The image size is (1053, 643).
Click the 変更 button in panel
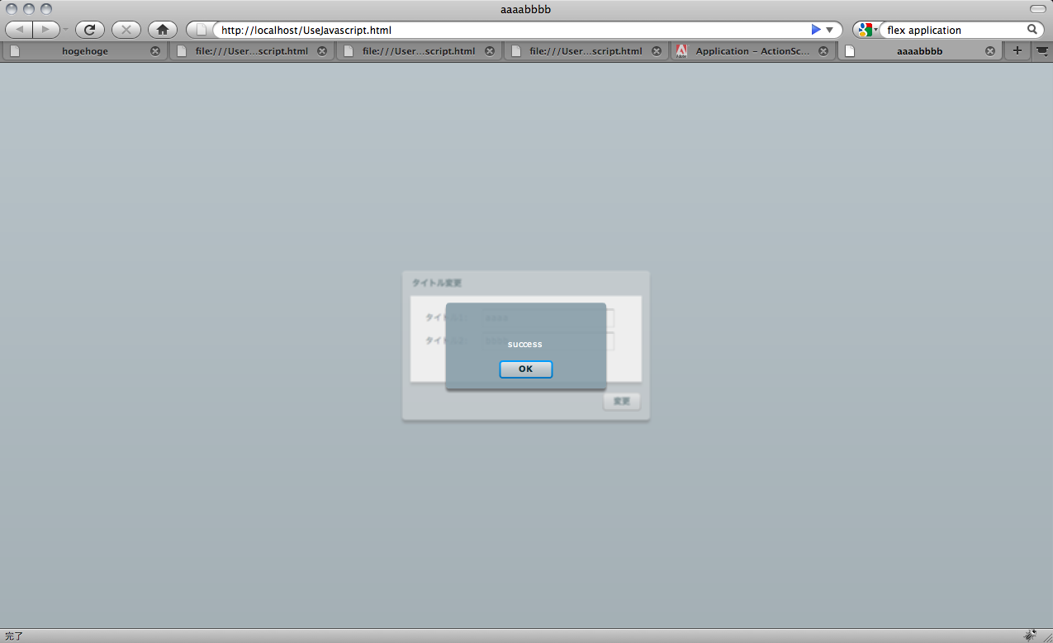pos(621,402)
